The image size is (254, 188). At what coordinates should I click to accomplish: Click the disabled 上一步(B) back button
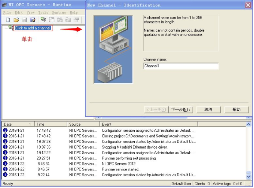[156, 110]
